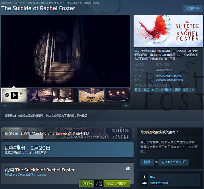View the hotel bedroom screenshot thumbnail
This screenshot has height=189, width=204.
(x=66, y=95)
